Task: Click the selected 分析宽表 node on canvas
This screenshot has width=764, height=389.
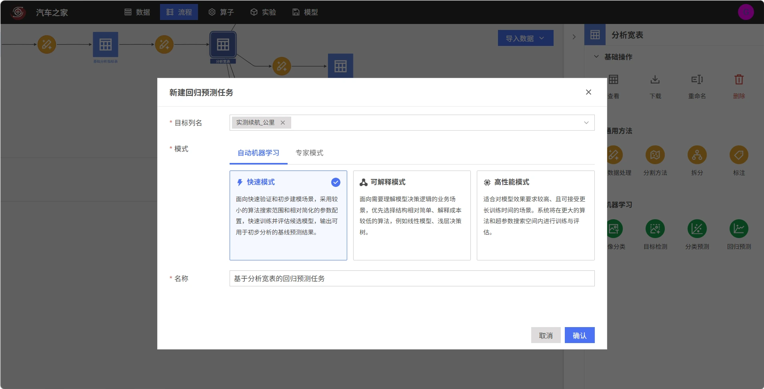Action: pos(223,44)
